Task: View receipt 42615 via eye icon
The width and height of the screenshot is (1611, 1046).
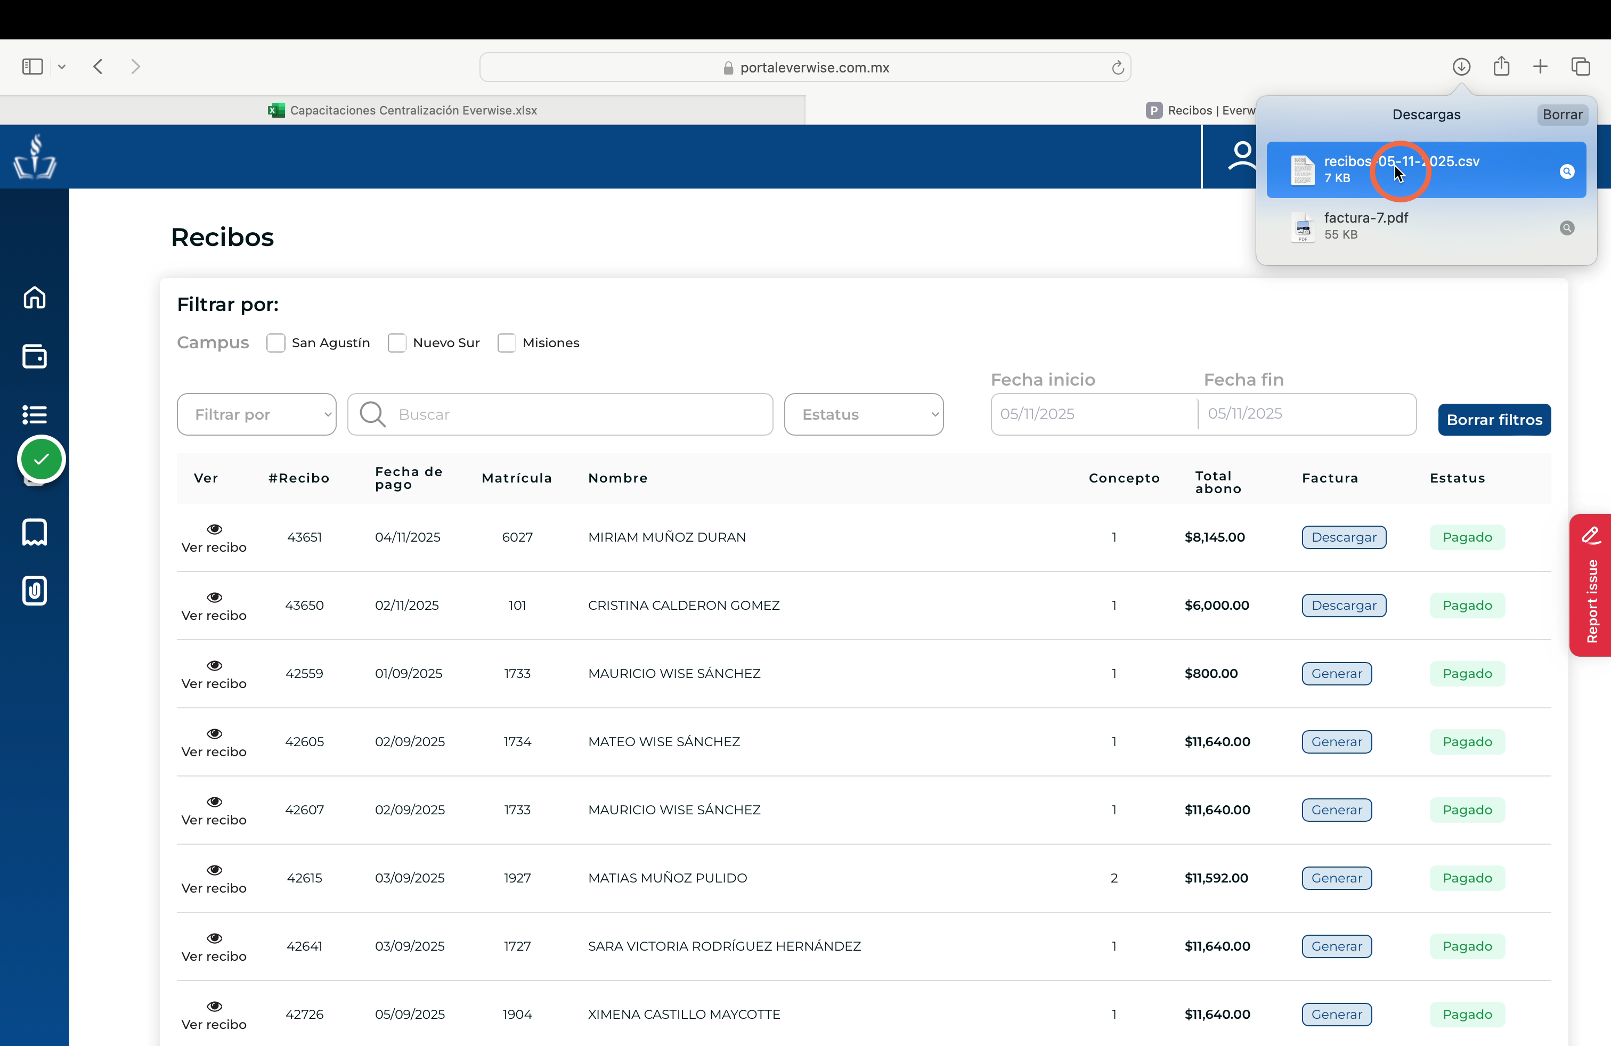Action: coord(215,870)
